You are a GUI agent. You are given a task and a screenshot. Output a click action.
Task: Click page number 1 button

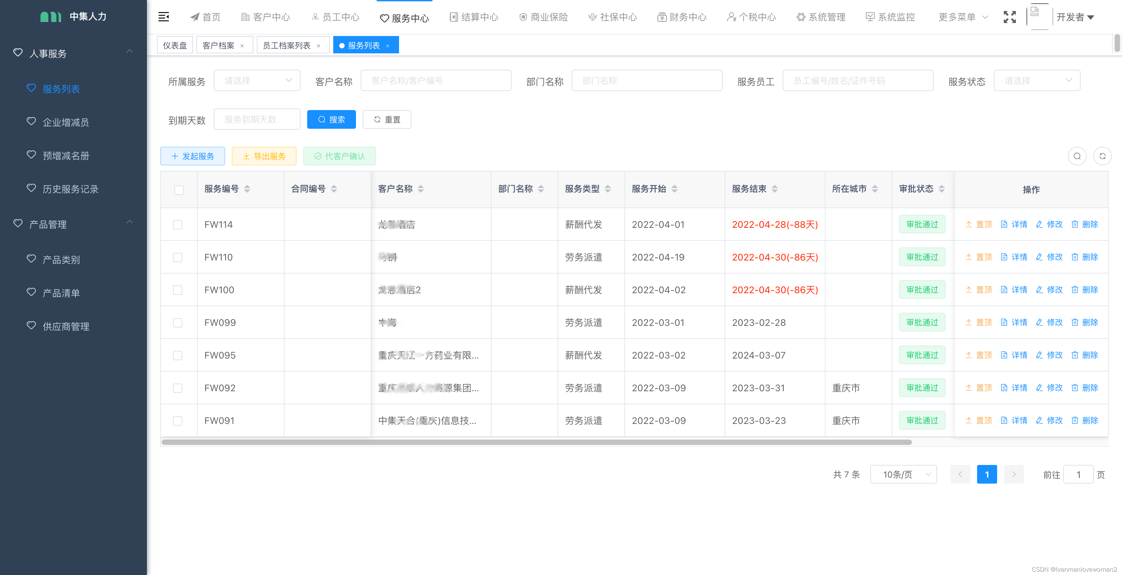pyautogui.click(x=987, y=474)
